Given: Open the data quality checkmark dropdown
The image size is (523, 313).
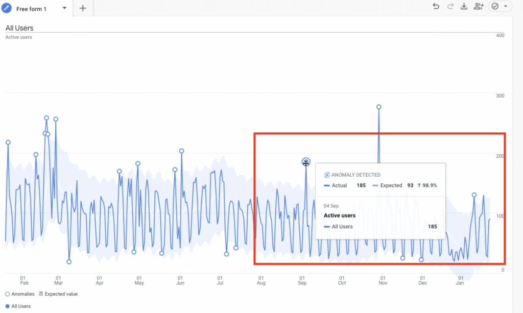Looking at the screenshot, I should click(x=500, y=6).
